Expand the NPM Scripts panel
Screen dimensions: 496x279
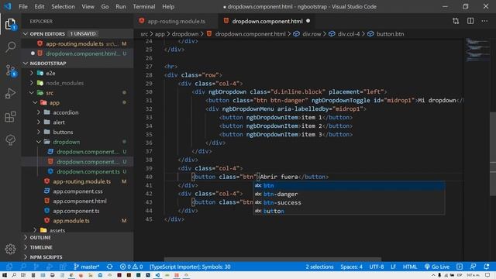[77, 257]
